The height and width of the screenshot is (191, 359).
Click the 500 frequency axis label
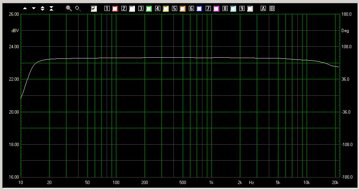coord(183,183)
